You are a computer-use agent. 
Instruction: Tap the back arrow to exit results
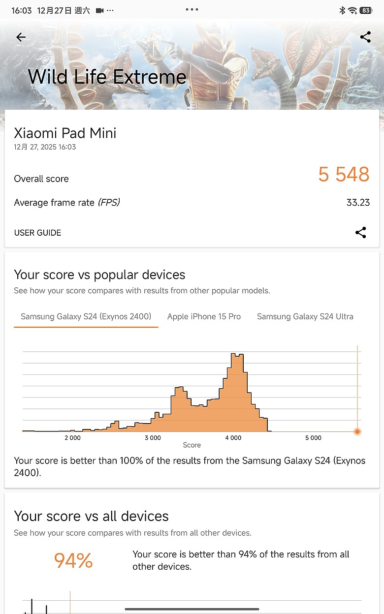[x=21, y=37]
